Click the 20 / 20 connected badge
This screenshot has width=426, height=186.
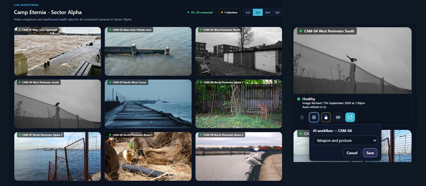coord(200,12)
